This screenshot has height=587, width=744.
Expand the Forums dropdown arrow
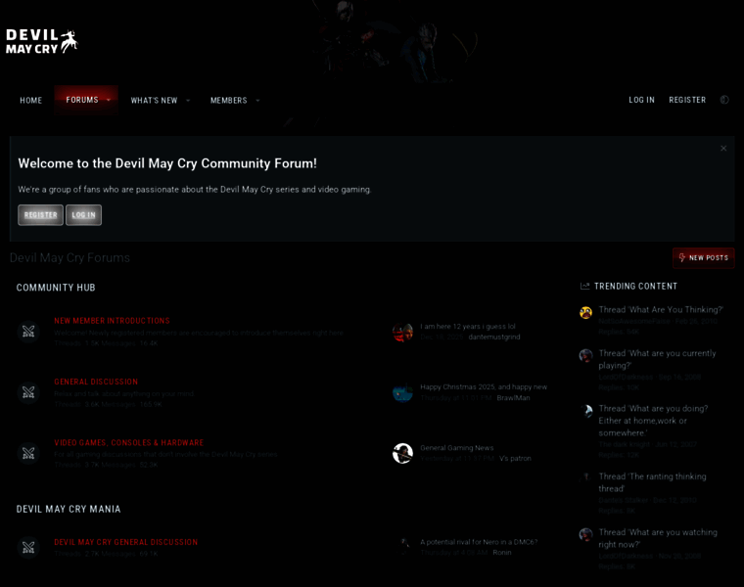click(109, 100)
